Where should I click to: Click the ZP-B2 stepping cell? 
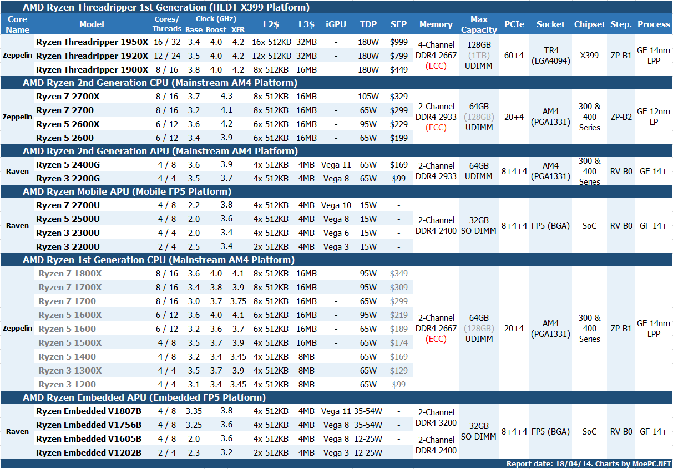click(621, 117)
